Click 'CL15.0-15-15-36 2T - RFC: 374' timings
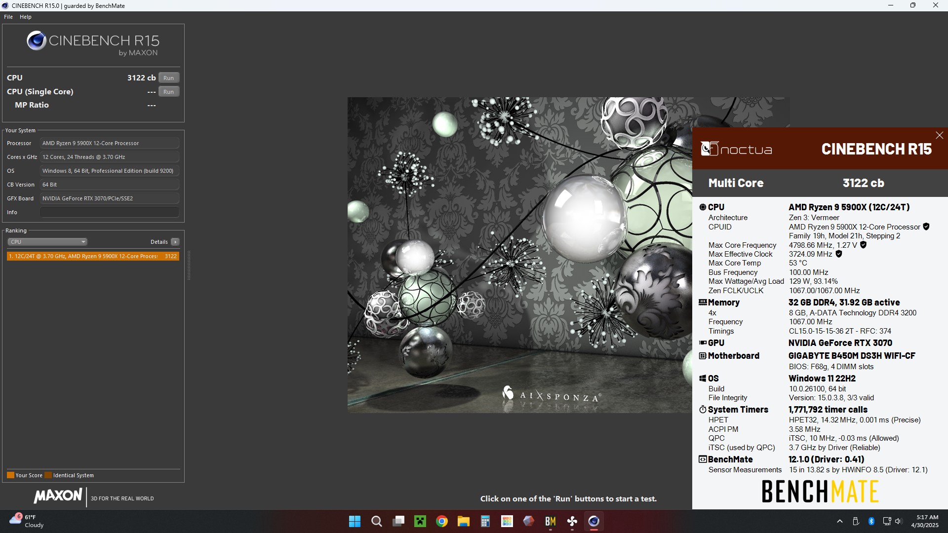Viewport: 948px width, 533px height. point(840,331)
